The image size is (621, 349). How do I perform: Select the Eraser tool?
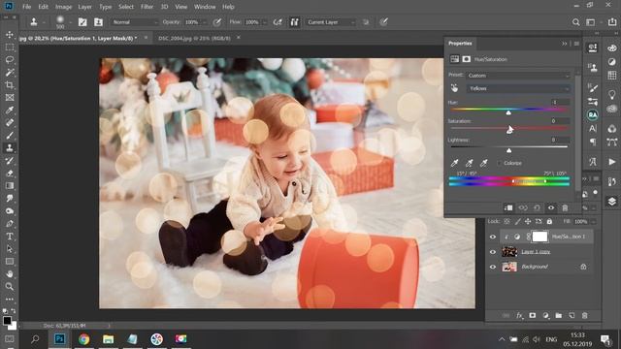(x=10, y=174)
